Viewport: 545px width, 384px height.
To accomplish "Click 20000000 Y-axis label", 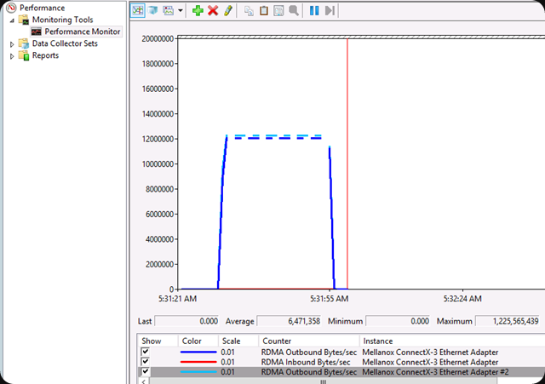I will (x=158, y=39).
